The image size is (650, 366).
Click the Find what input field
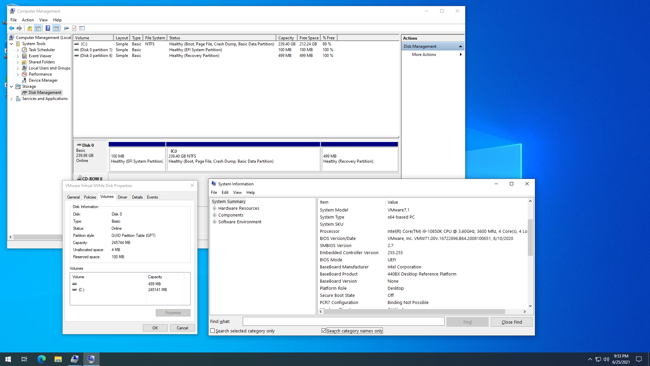click(344, 321)
